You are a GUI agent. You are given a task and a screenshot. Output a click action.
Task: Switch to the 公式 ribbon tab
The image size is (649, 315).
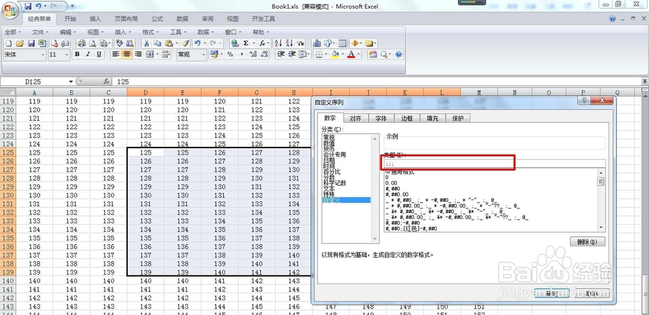pyautogui.click(x=157, y=19)
